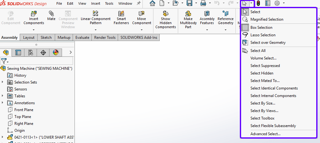Viewport: 320px width, 143px height.
Task: Click Make Multibody Part tool
Action: (188, 20)
